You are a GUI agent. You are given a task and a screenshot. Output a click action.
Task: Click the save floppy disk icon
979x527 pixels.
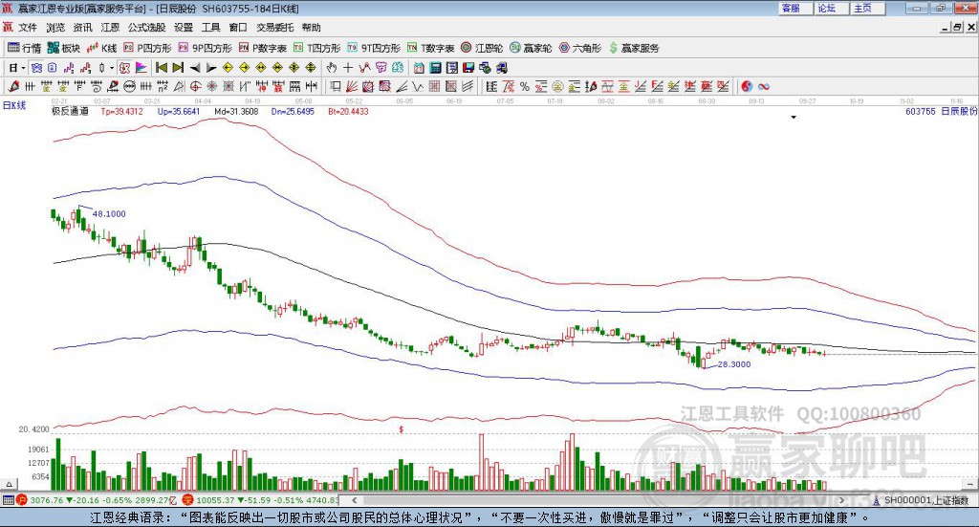click(x=468, y=68)
